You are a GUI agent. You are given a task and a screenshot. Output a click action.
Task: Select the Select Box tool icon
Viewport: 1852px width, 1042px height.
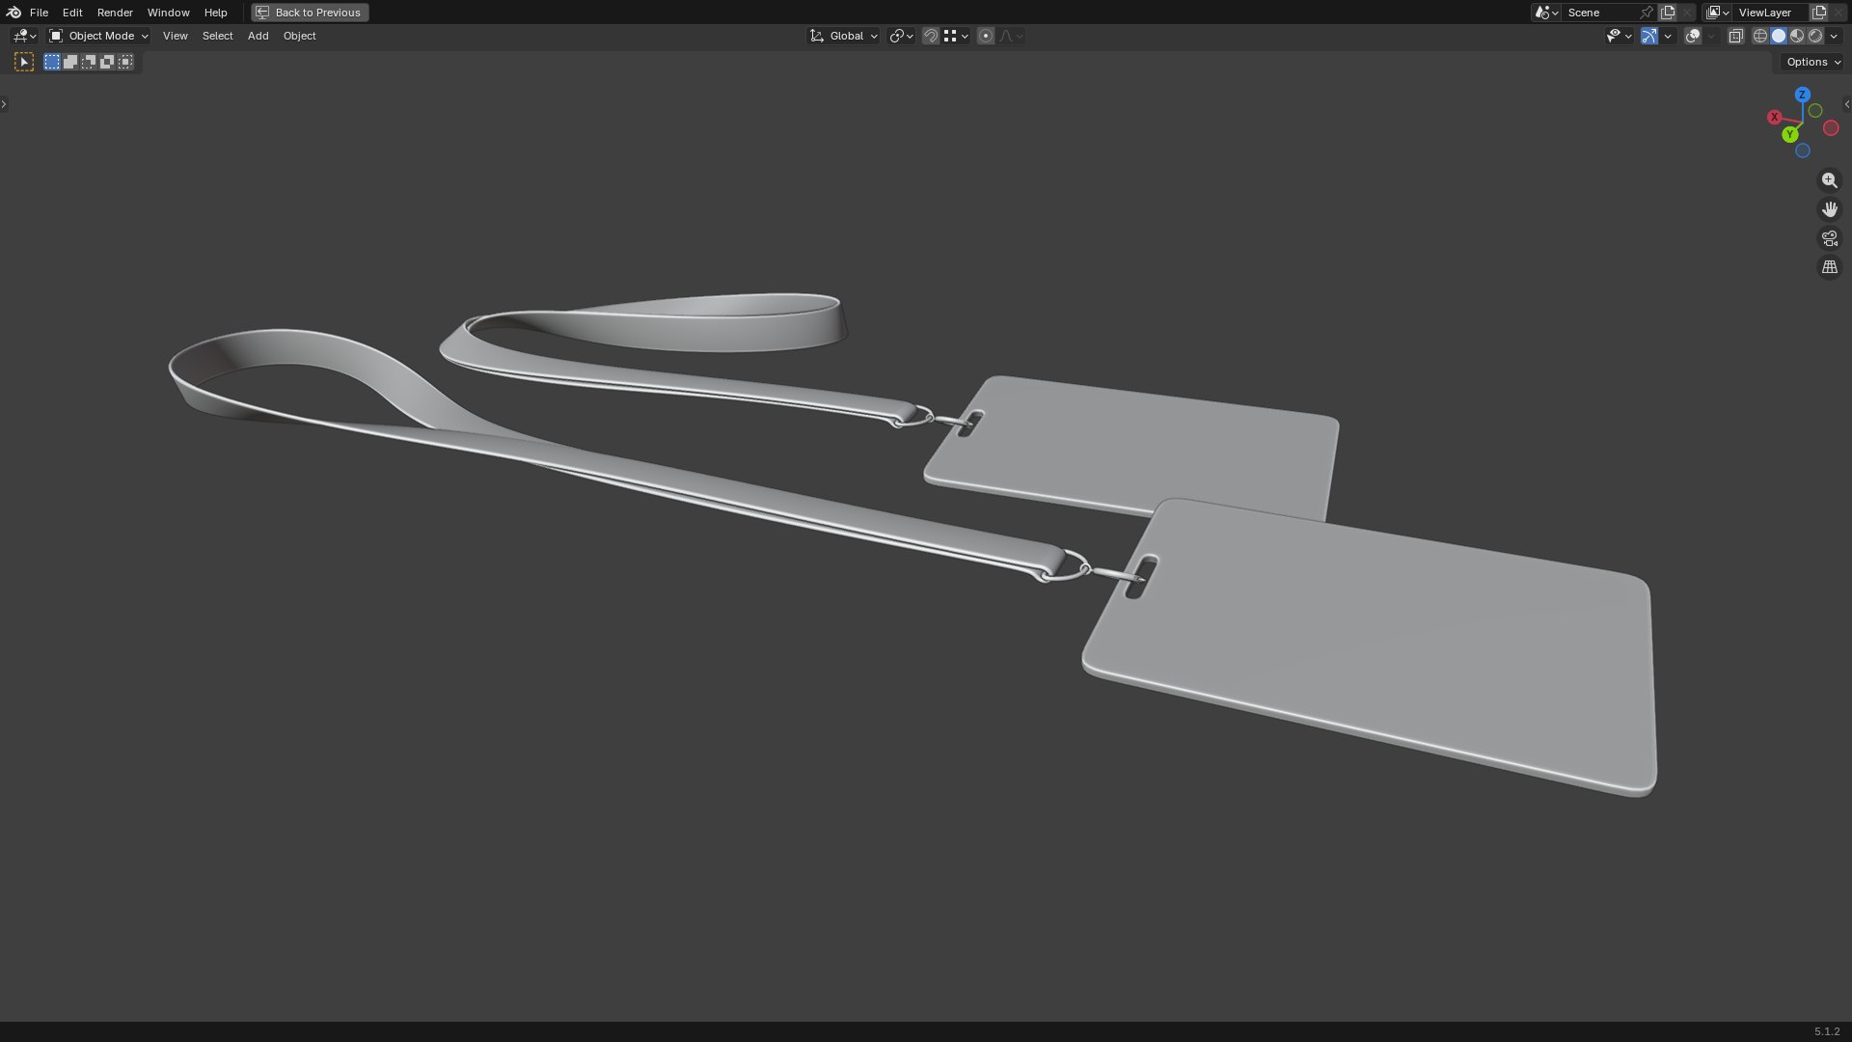point(24,62)
